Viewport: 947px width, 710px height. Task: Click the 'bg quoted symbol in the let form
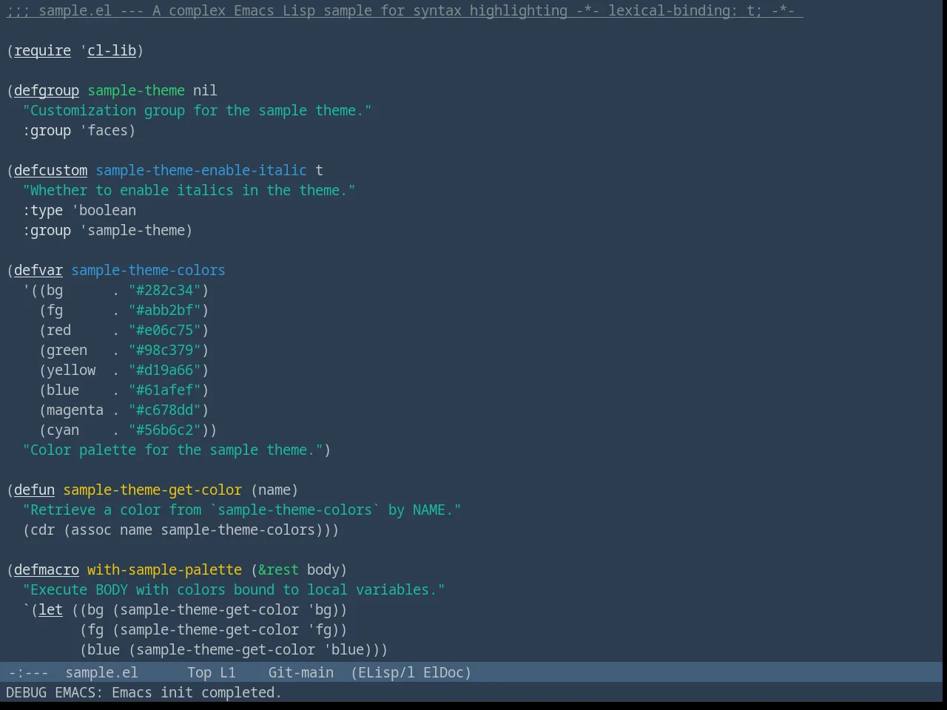click(319, 609)
